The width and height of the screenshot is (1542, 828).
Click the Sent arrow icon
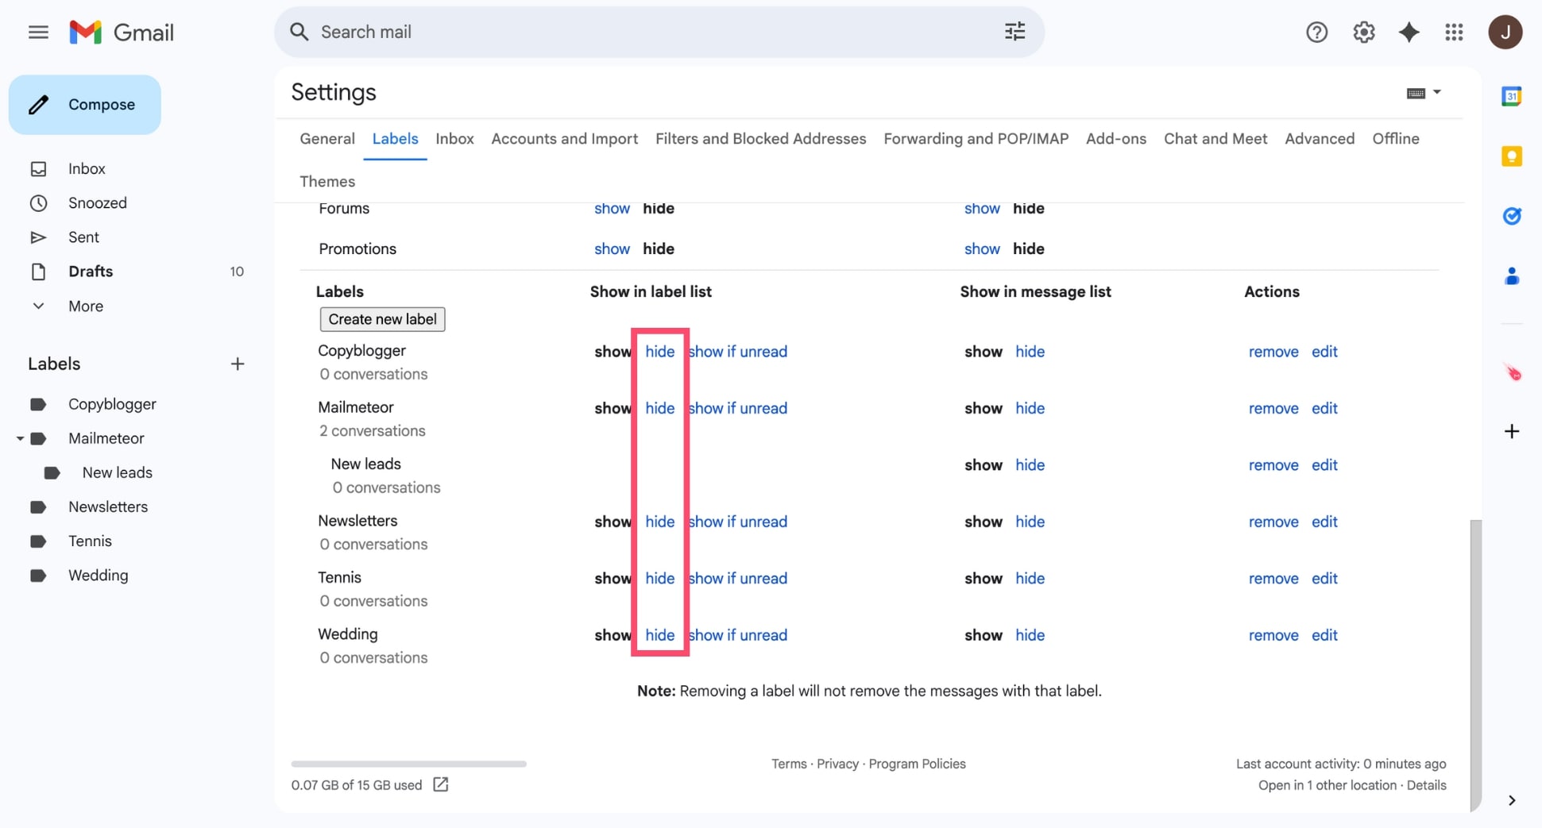pos(38,237)
